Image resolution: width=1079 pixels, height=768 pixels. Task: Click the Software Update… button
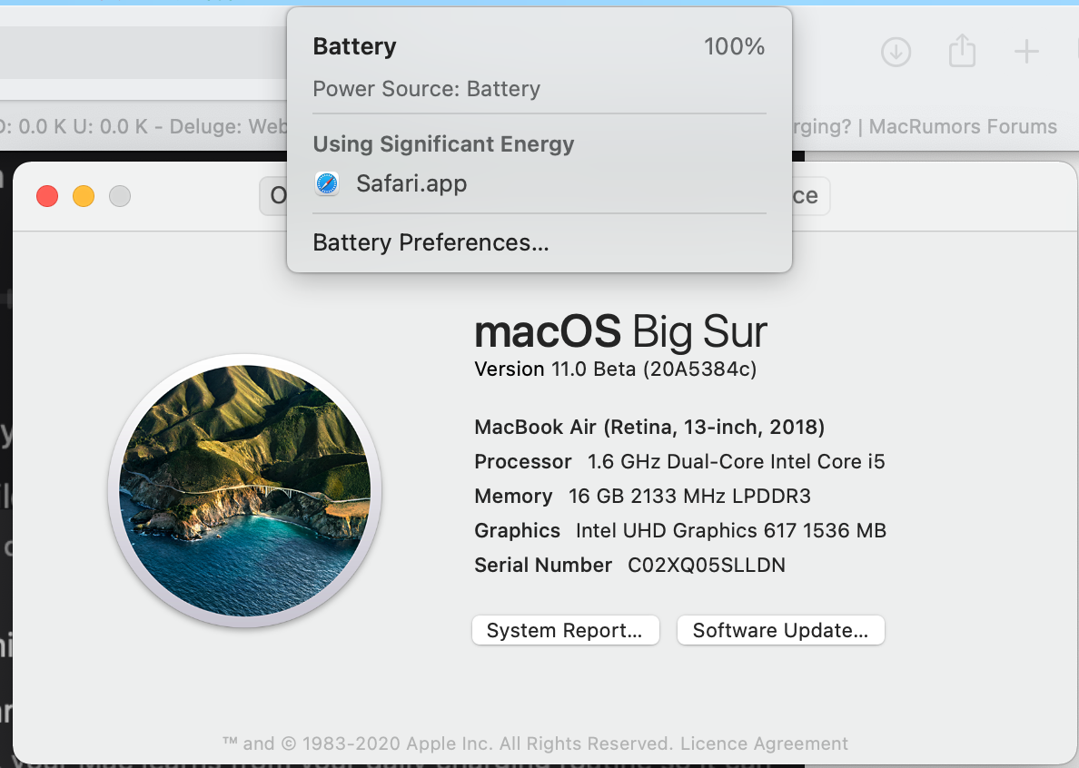coord(780,631)
